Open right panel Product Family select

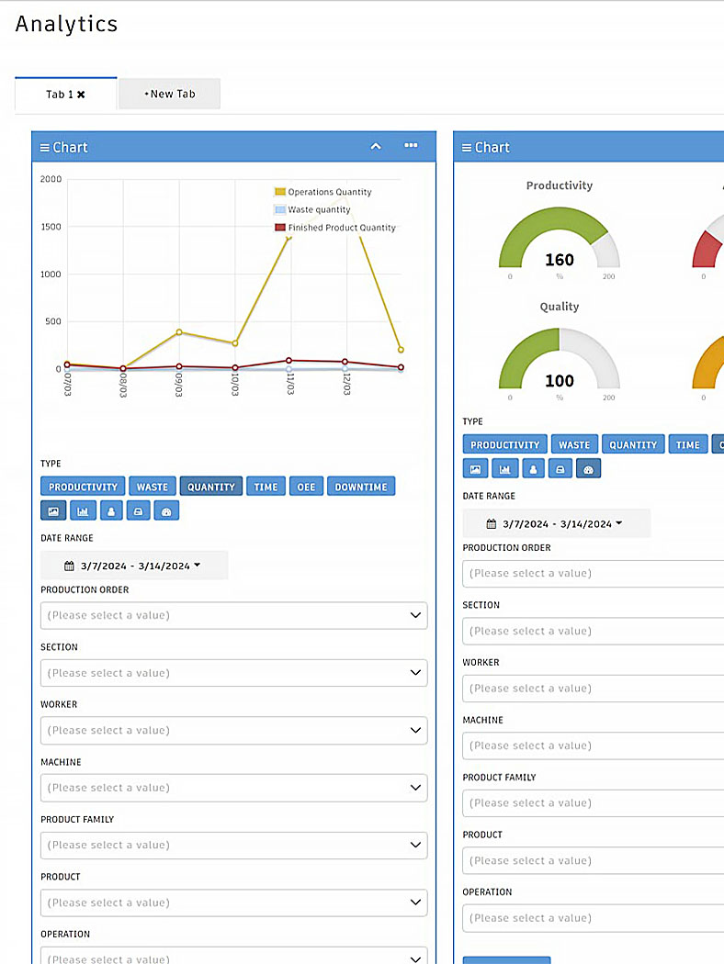(593, 803)
